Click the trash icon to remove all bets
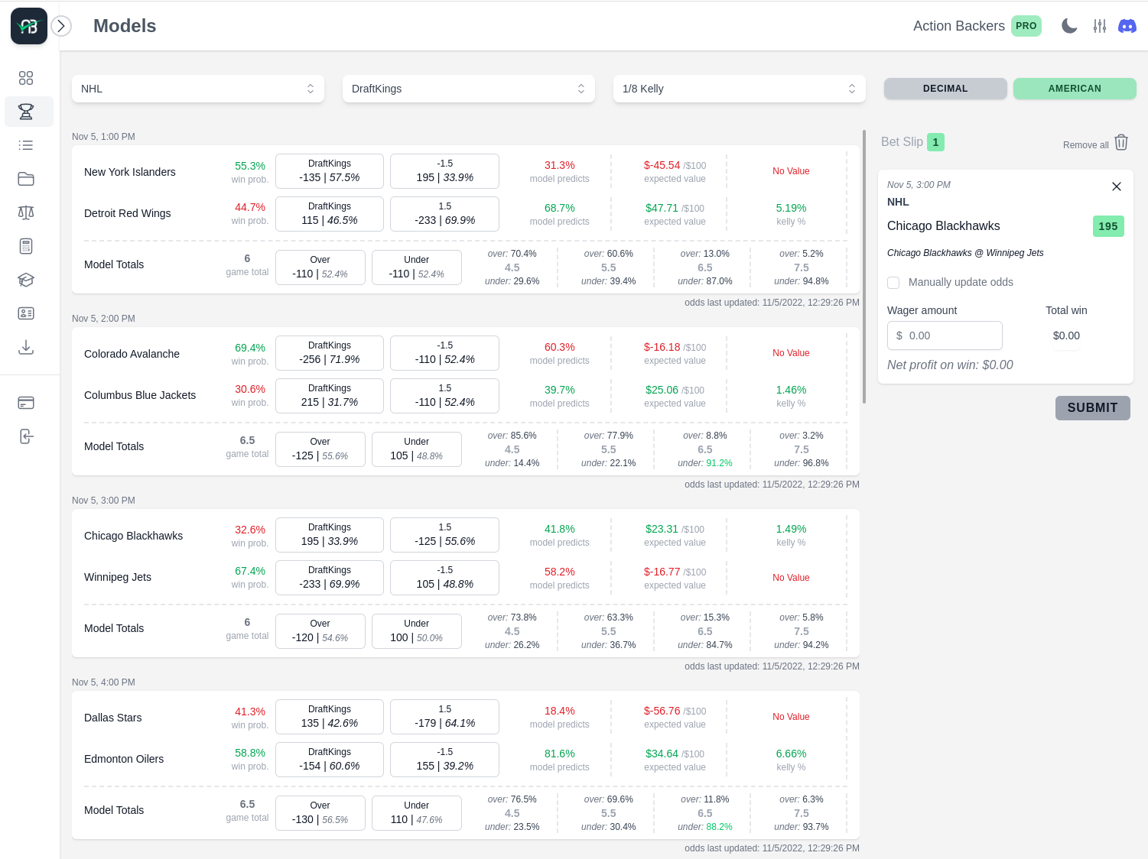 1121,142
